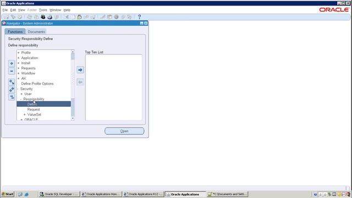
Task: Expand the Requests tree node
Action: [x=18, y=68]
